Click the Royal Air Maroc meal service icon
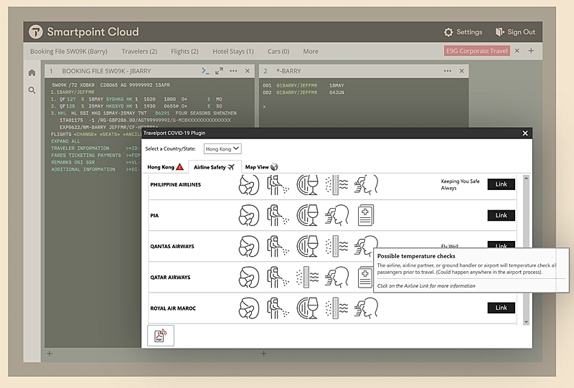This screenshot has width=574, height=388. pyautogui.click(x=307, y=308)
